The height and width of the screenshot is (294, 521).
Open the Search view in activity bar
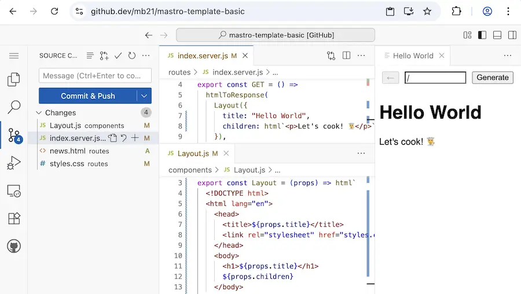14,108
